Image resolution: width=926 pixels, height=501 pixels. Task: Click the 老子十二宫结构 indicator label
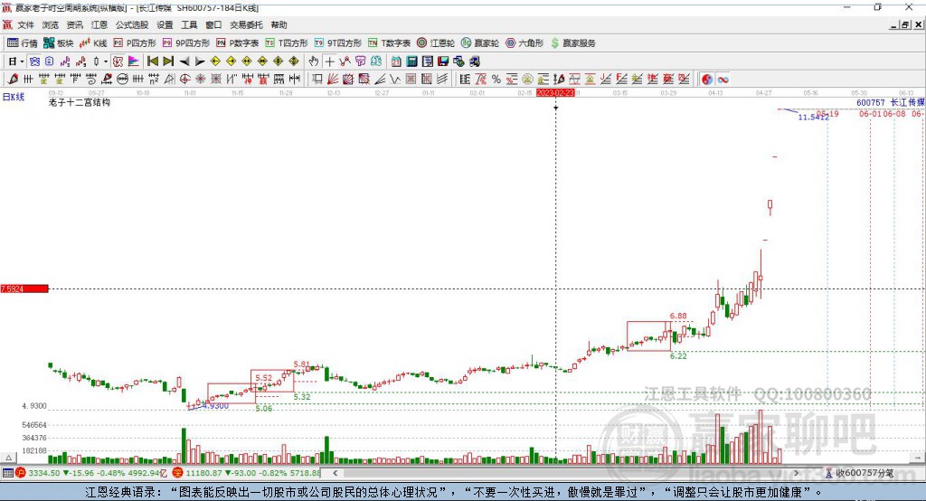click(80, 102)
